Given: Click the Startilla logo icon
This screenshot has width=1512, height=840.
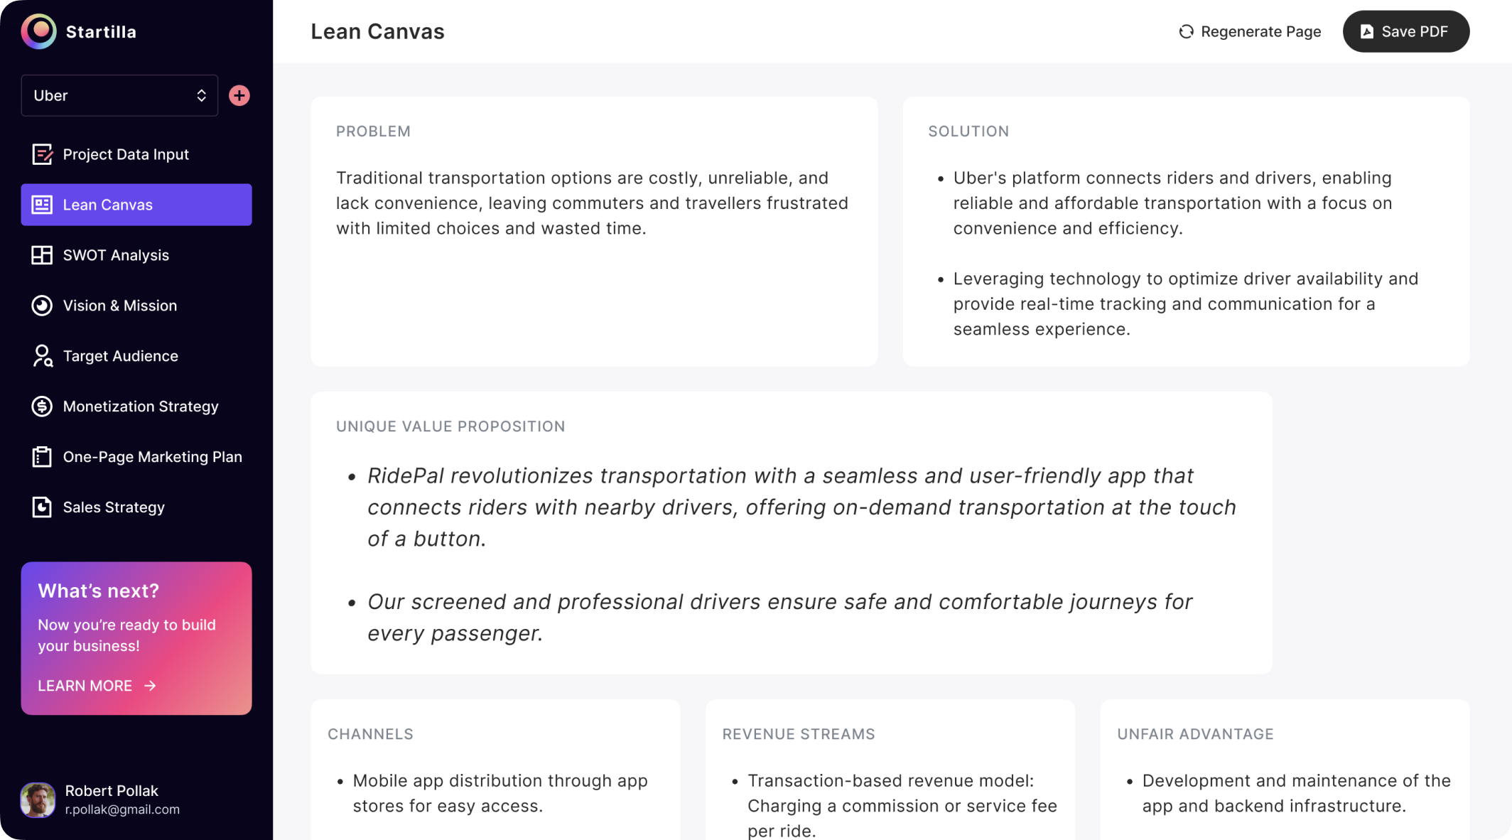Looking at the screenshot, I should pos(39,31).
